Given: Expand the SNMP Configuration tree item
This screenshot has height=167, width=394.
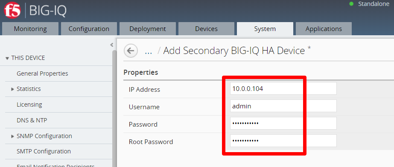Looking at the screenshot, I should [x=12, y=136].
